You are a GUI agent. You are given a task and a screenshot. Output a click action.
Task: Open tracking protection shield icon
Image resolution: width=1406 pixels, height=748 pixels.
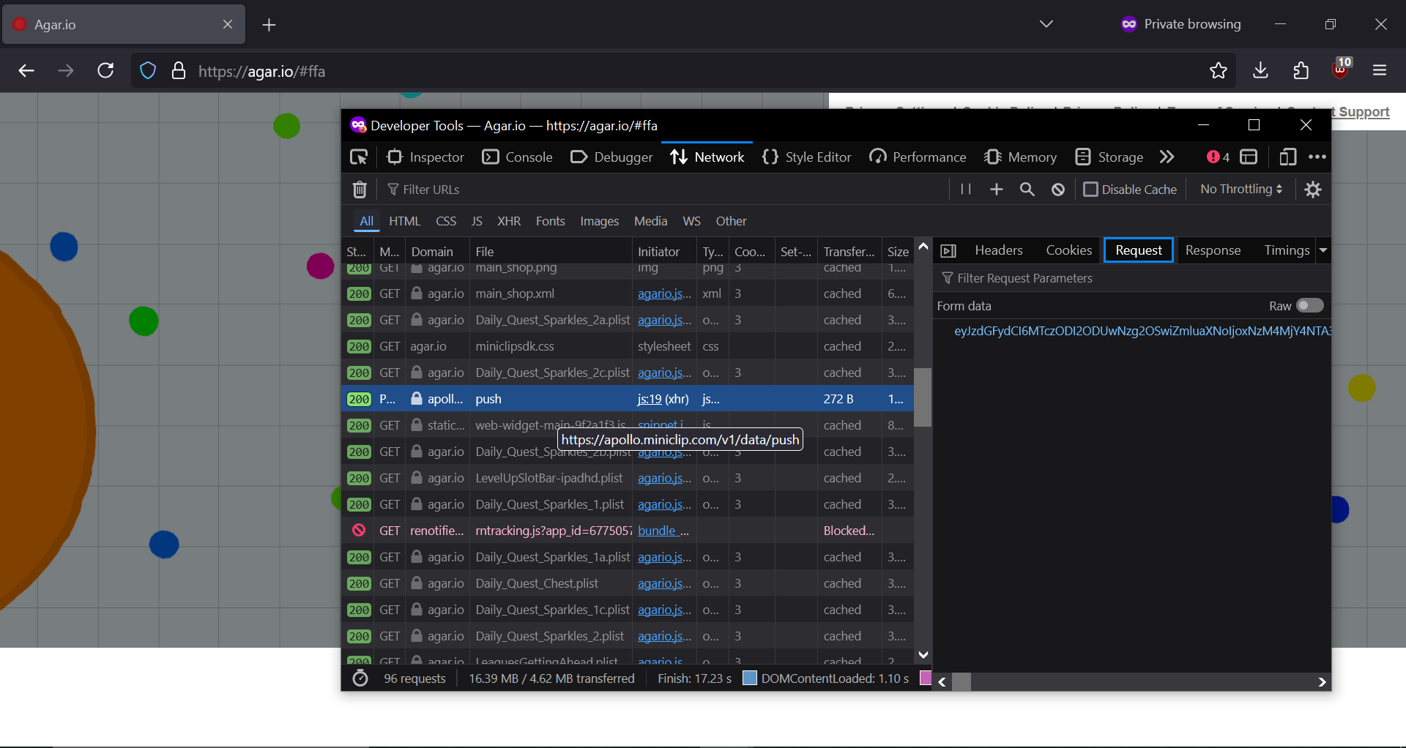click(148, 71)
